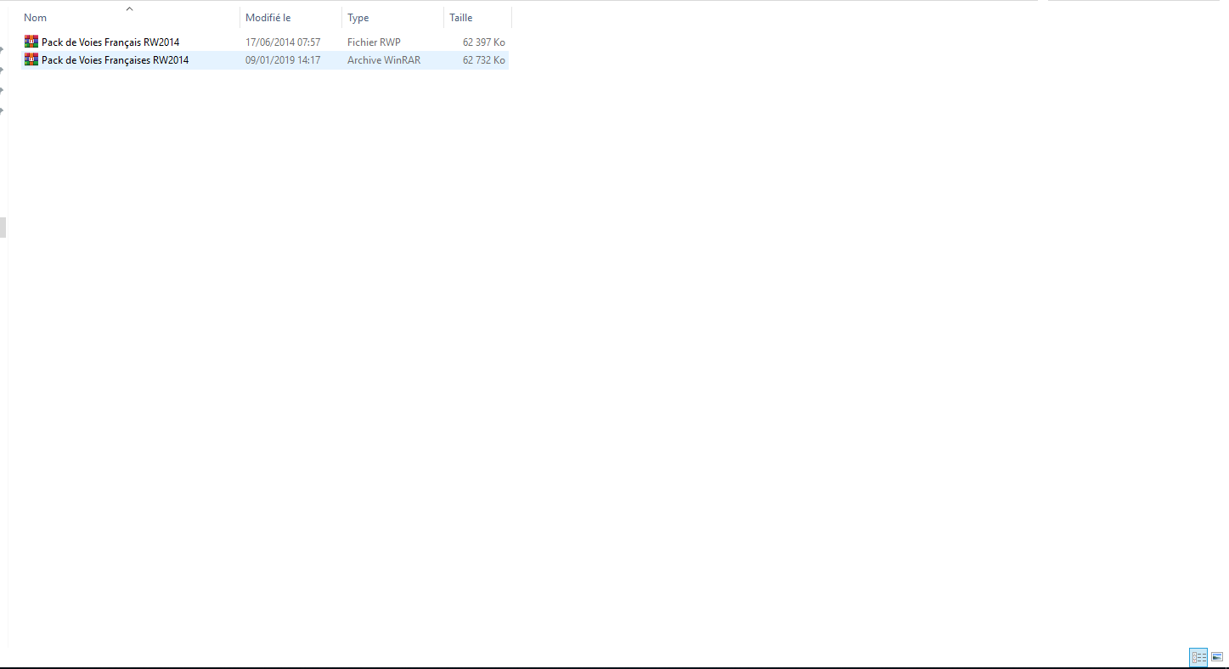Click the Fichier RWP type cell
Image resolution: width=1229 pixels, height=669 pixels.
click(x=374, y=42)
